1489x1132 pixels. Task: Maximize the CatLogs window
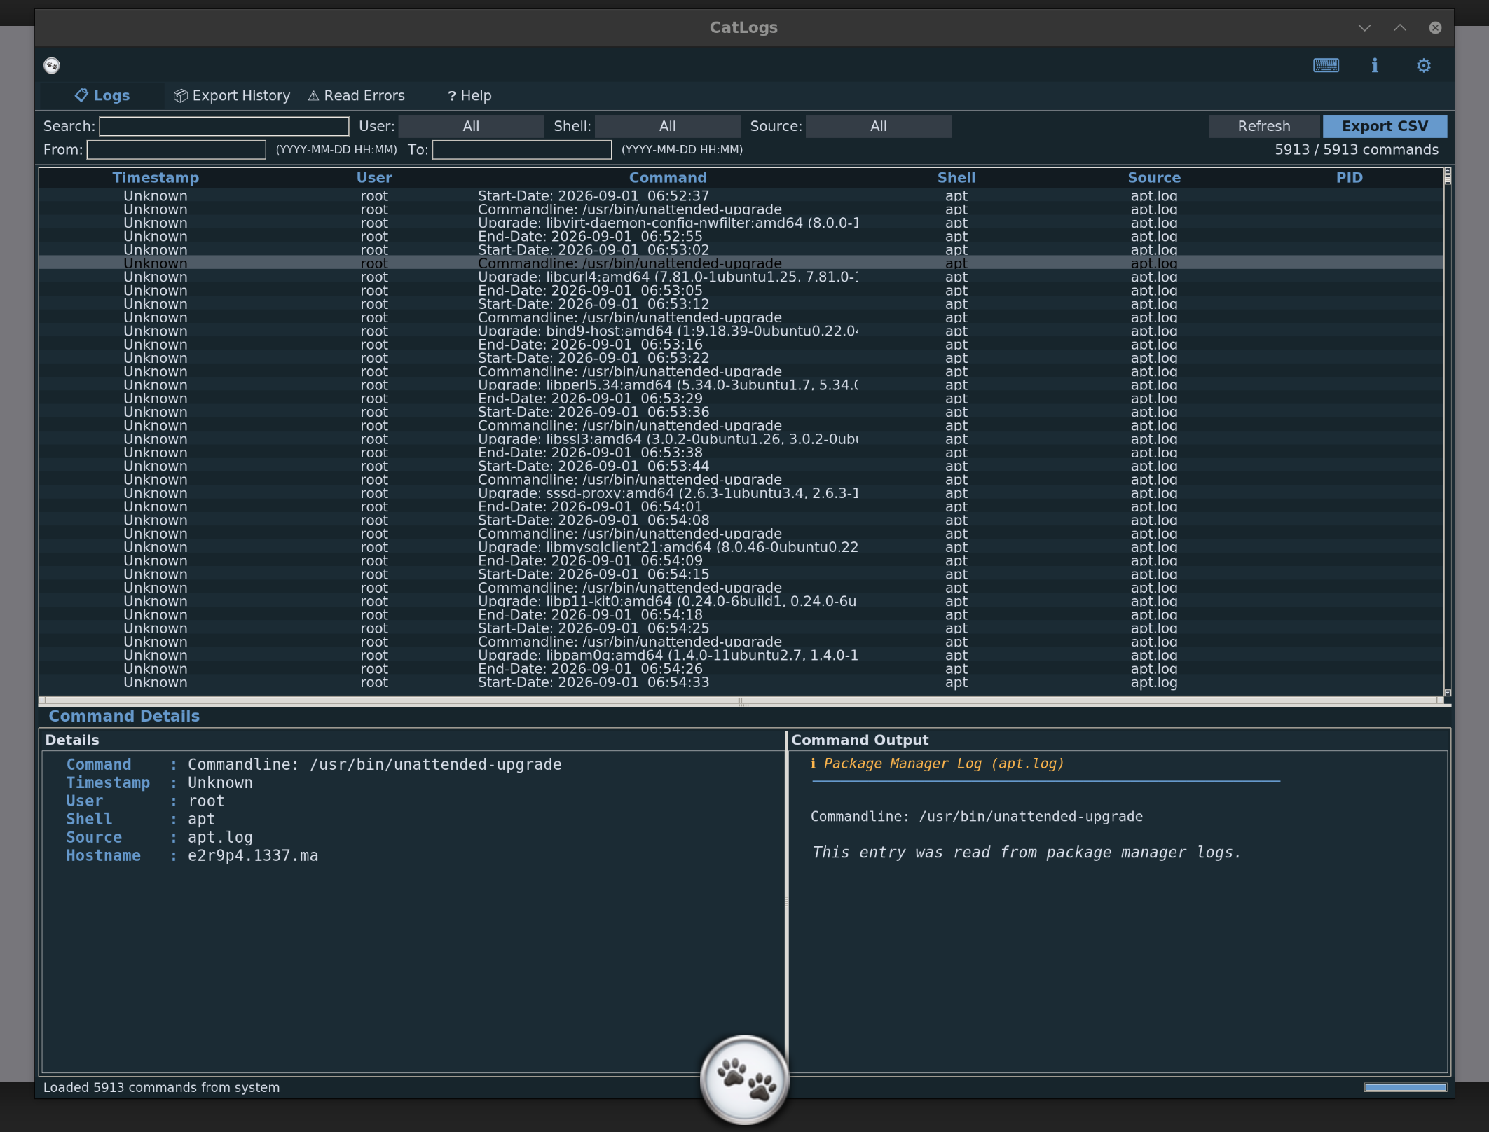click(x=1400, y=27)
